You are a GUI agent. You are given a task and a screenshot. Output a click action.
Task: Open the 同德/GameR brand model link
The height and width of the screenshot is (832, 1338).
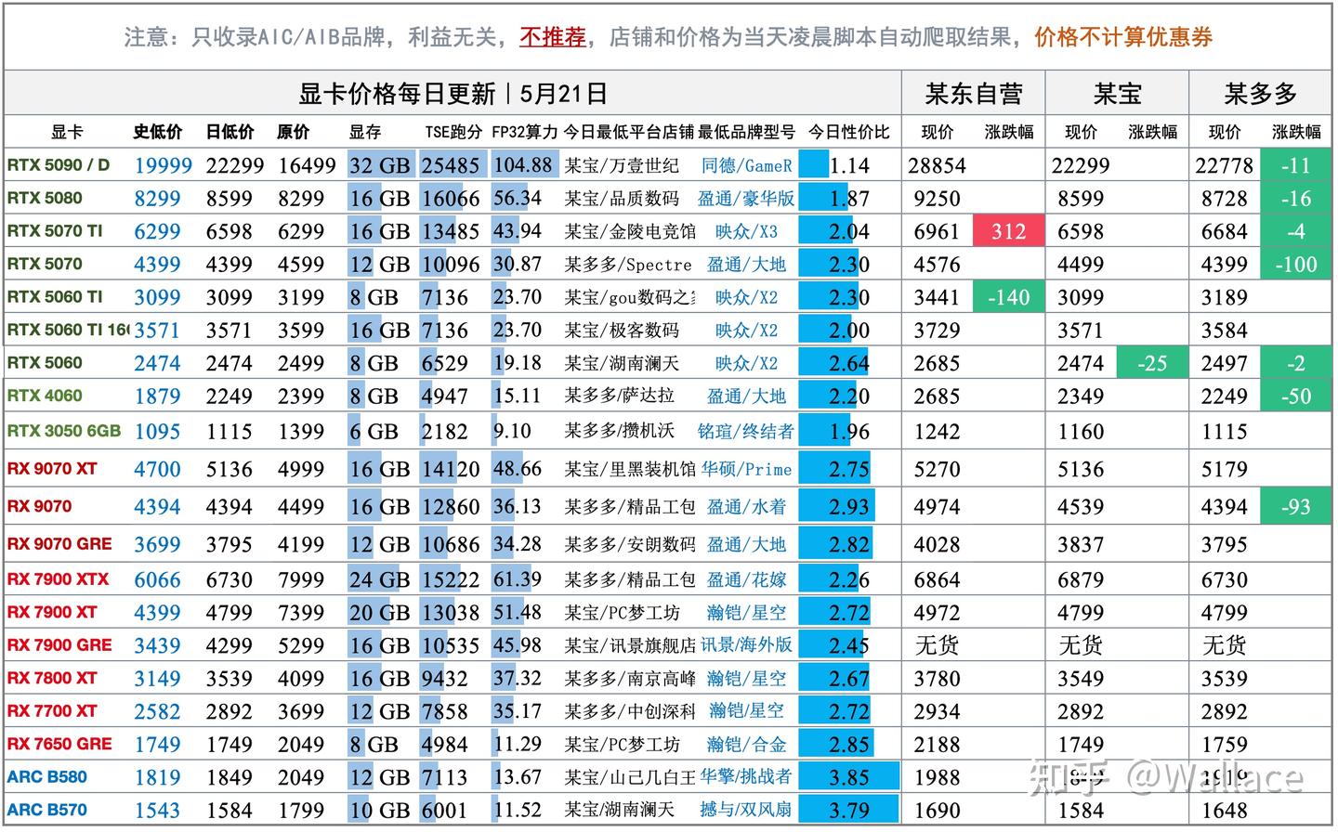tap(746, 165)
